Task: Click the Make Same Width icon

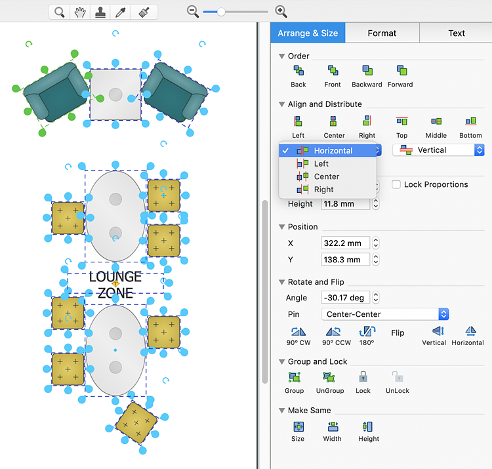Action: (x=333, y=426)
